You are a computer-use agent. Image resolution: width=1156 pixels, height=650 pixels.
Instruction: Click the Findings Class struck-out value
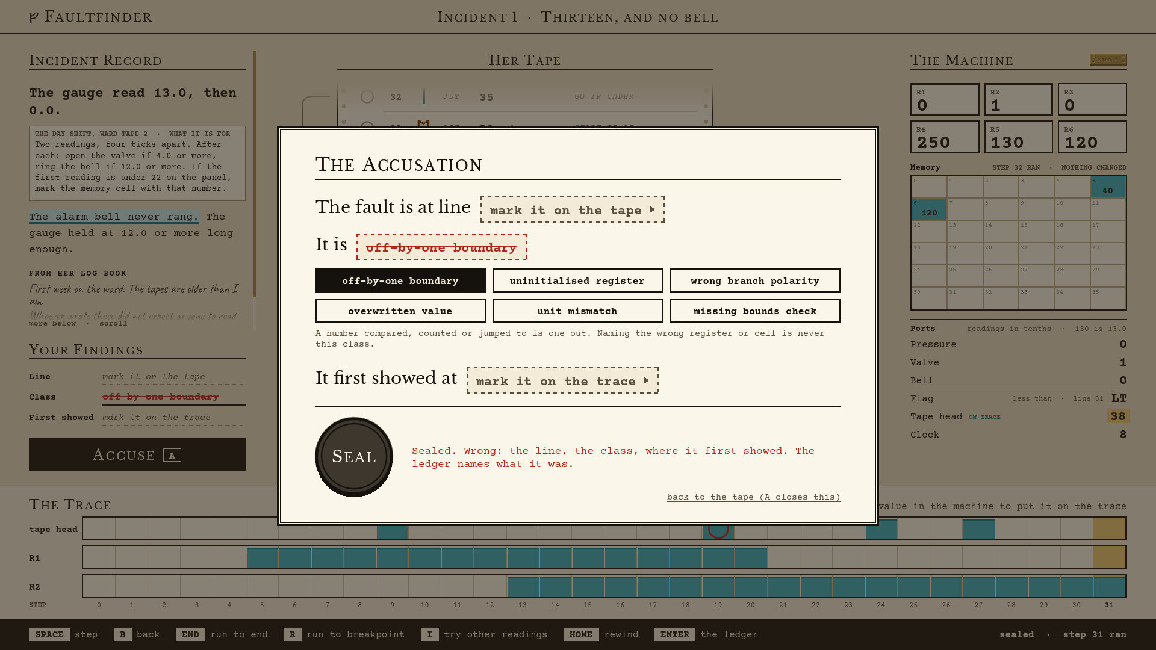(173, 397)
